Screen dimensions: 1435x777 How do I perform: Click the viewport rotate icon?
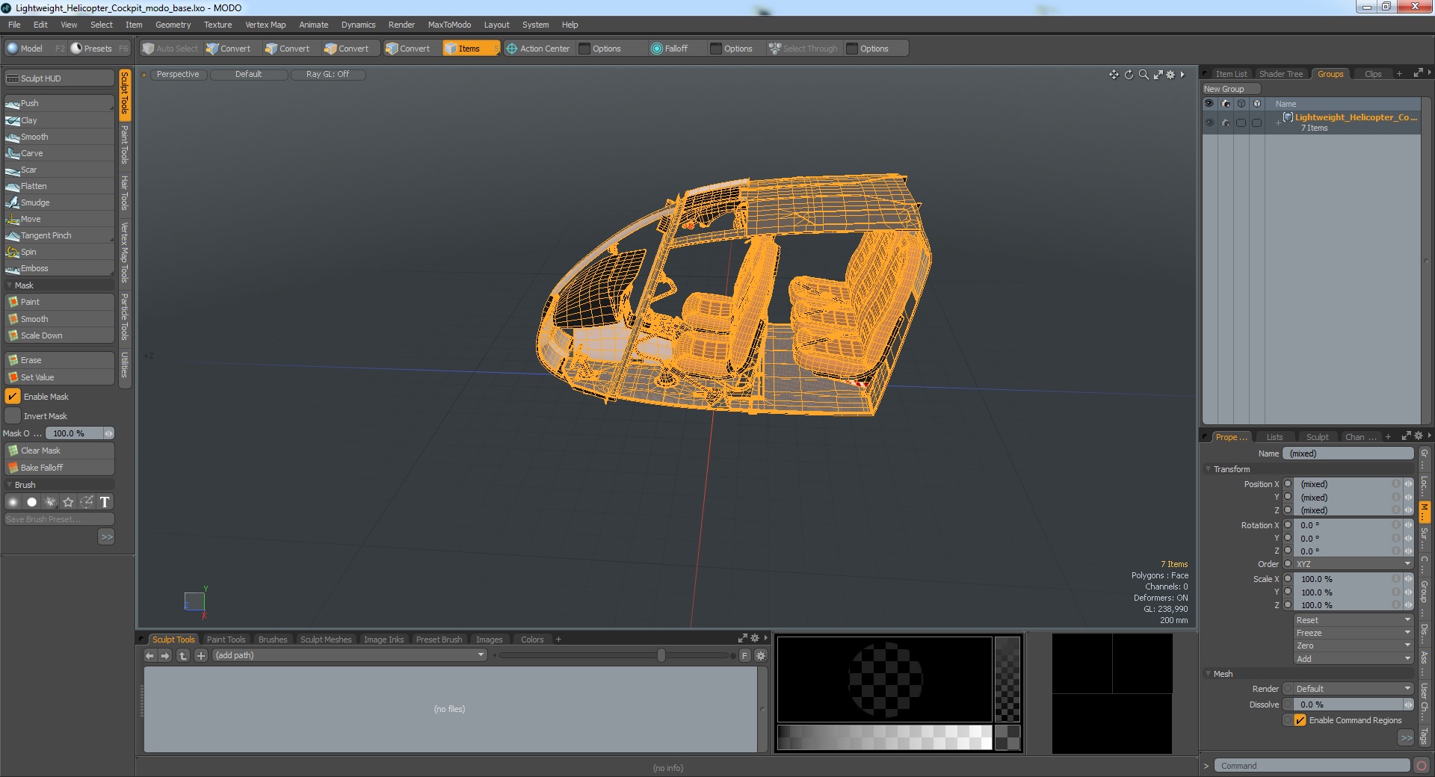click(x=1129, y=75)
